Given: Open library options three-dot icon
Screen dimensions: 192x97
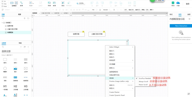Looking at the screenshot, I should [28, 47].
